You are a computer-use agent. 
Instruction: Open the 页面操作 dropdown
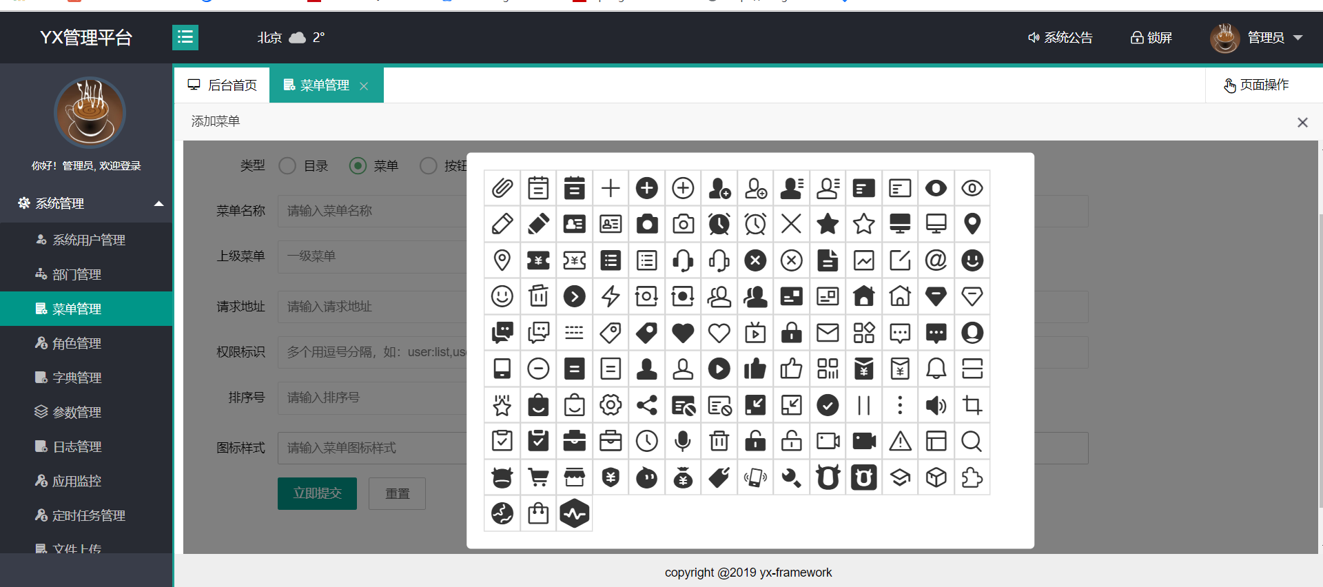(1256, 85)
